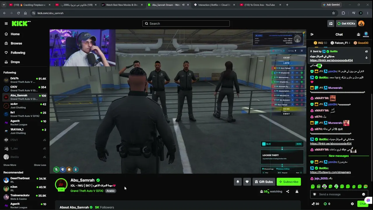Click the chat identity badge icon

tap(314, 194)
